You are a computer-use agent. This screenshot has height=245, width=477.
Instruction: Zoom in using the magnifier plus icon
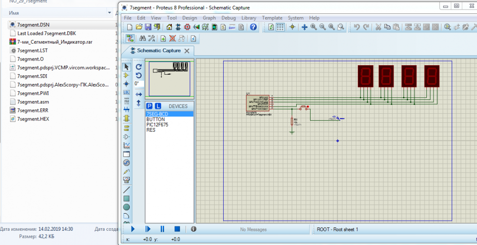[313, 27]
